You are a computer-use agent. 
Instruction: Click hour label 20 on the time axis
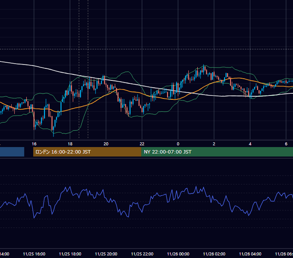point(106,144)
